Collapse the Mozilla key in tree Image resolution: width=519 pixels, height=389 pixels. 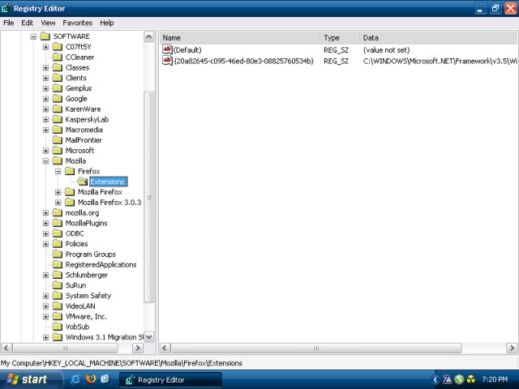(46, 161)
